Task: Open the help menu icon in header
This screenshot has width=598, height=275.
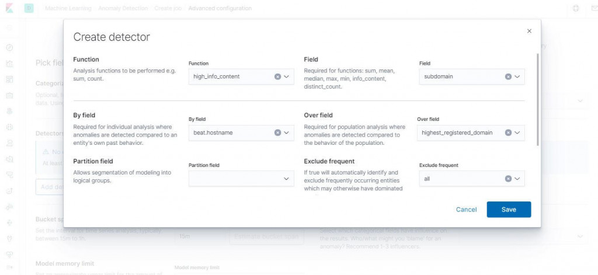Action: click(576, 9)
